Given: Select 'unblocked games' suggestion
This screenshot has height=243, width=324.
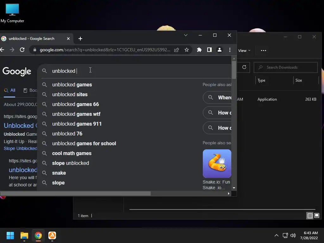Looking at the screenshot, I should [x=72, y=85].
